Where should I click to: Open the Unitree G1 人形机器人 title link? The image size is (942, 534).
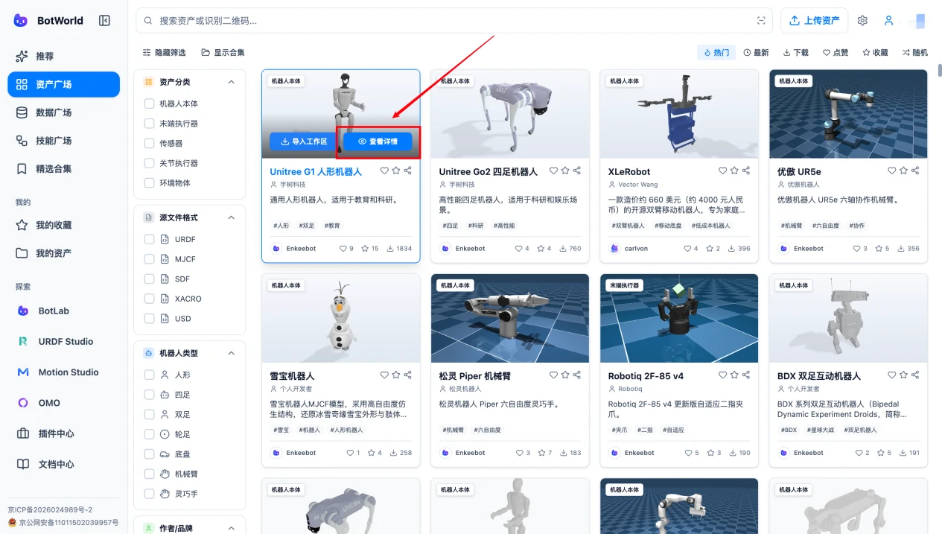[316, 172]
